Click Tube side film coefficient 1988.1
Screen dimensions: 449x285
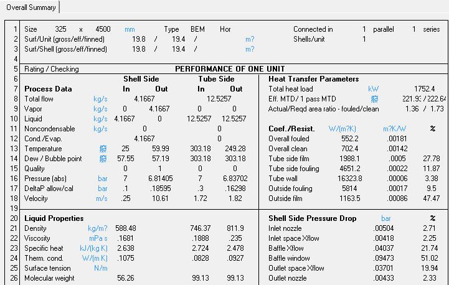pos(350,159)
